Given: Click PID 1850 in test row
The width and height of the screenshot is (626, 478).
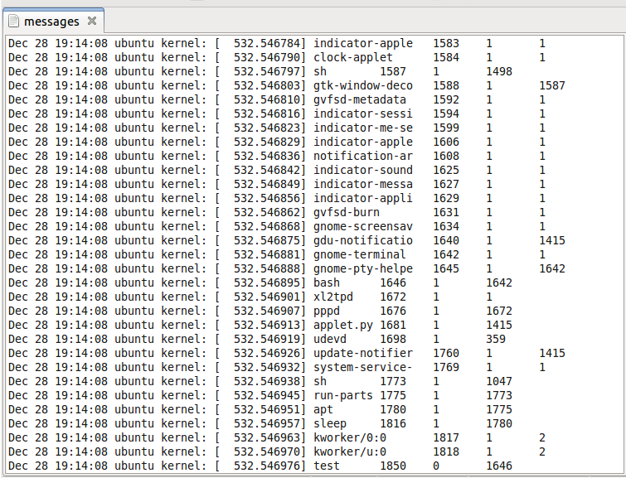Looking at the screenshot, I should [x=393, y=466].
